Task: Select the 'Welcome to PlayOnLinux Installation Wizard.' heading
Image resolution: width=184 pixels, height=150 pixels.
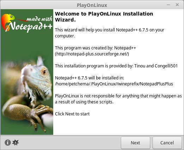Action: pos(104,17)
